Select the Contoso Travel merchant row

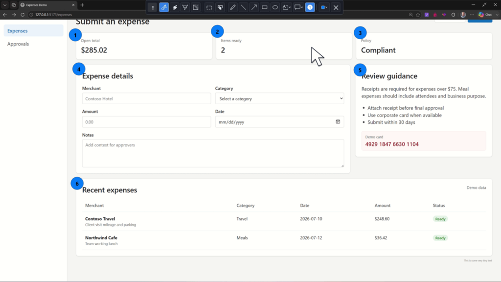[284, 221]
